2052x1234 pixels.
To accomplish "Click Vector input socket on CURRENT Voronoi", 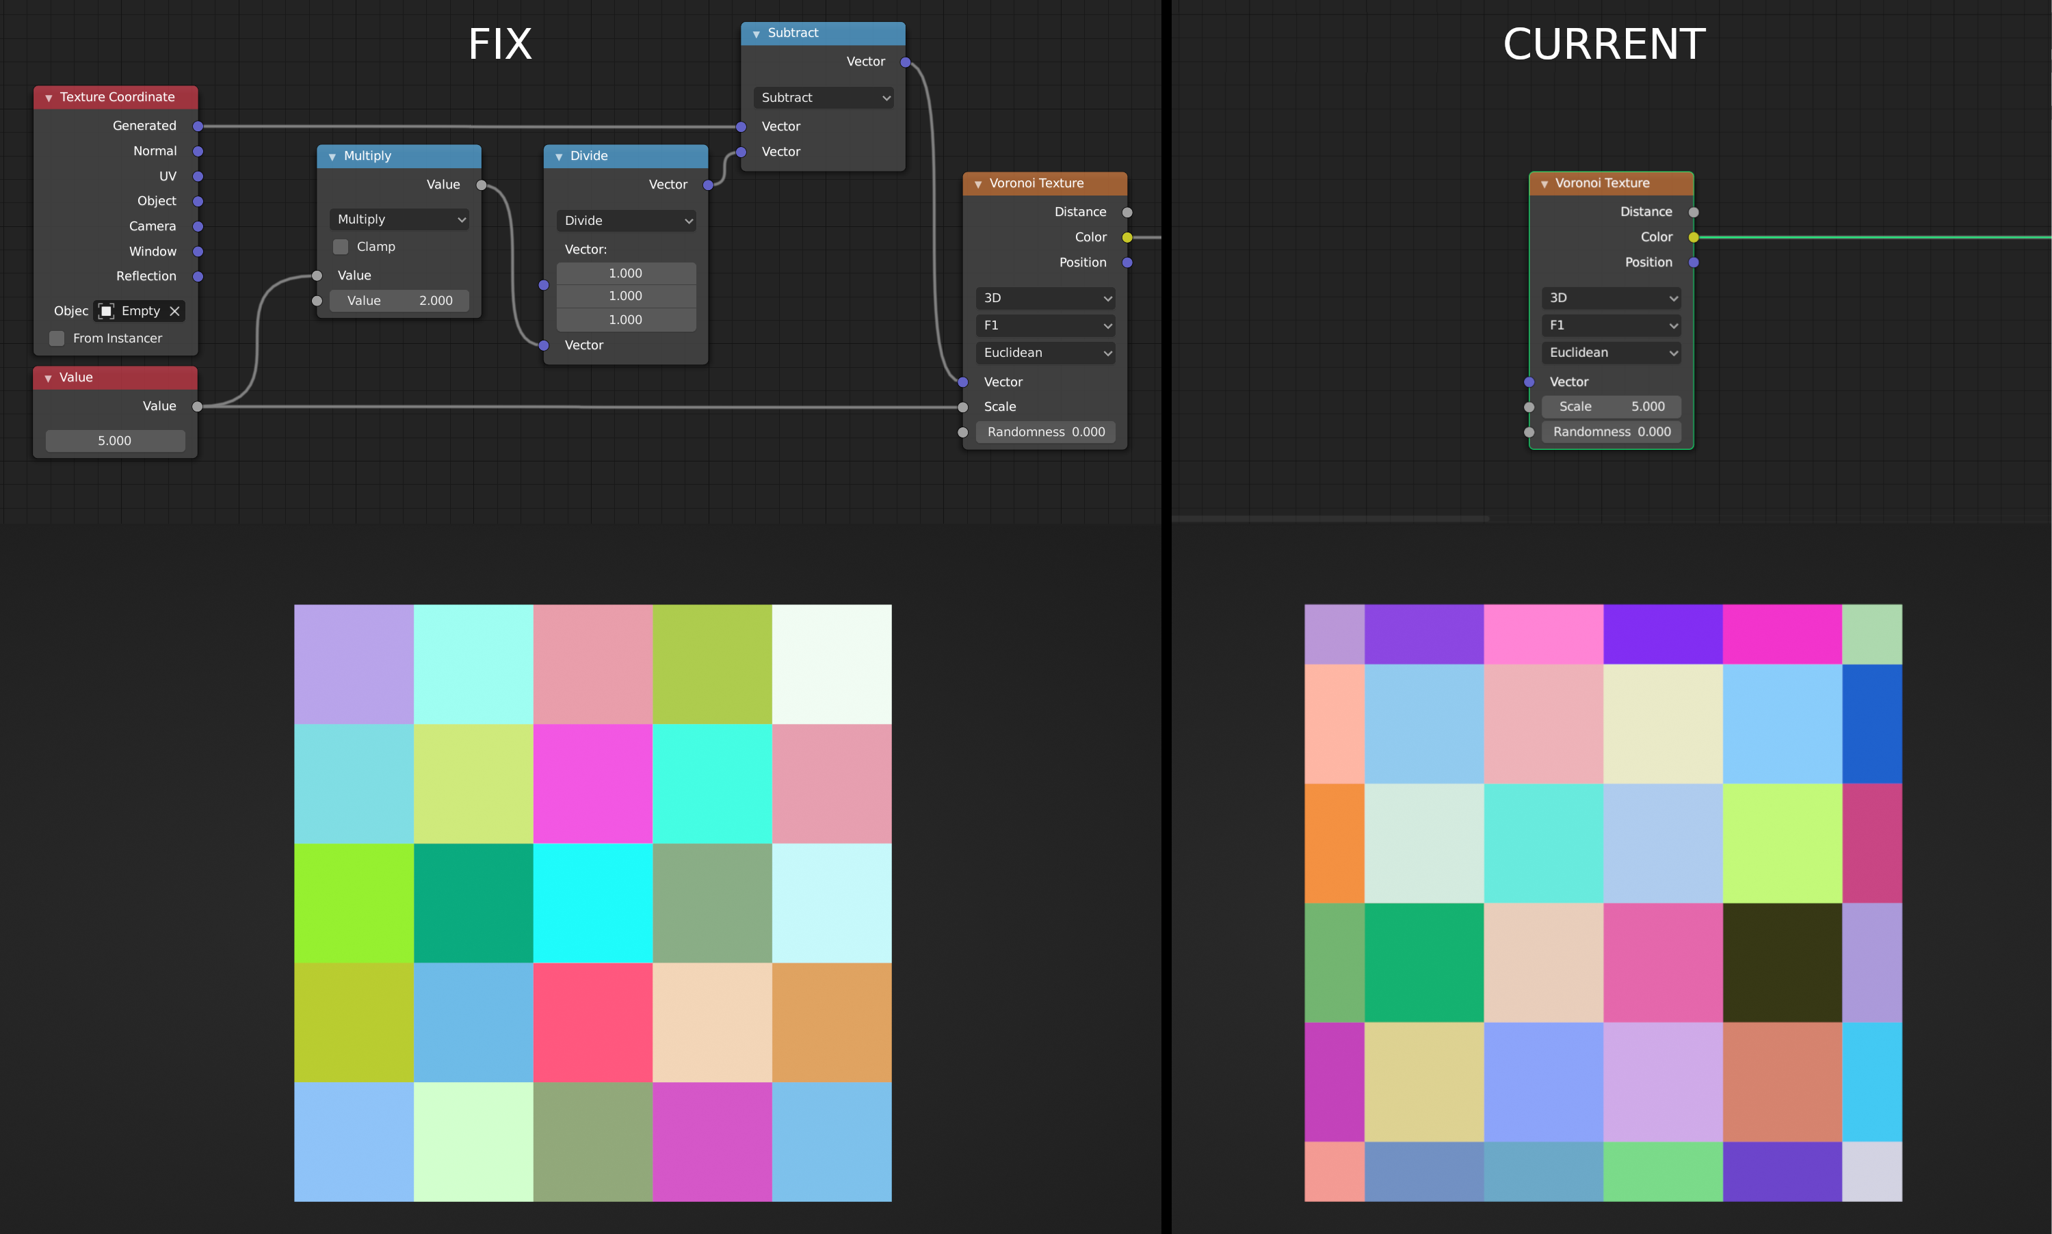I will coord(1529,383).
